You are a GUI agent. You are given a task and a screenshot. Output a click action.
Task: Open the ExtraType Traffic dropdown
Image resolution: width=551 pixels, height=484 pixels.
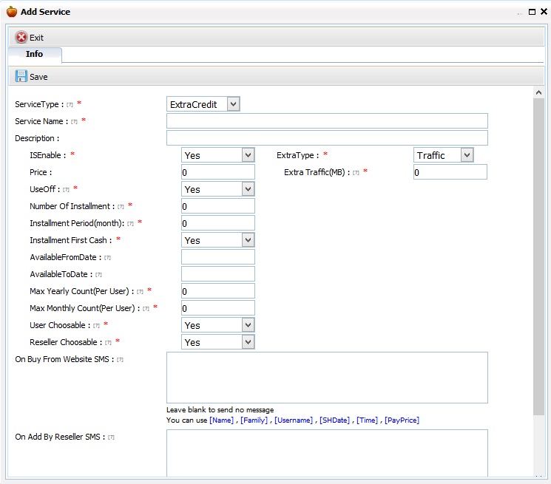click(x=467, y=154)
